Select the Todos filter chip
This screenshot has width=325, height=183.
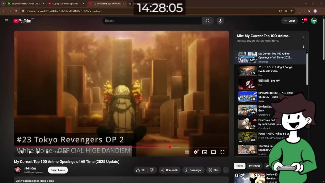tap(239, 166)
